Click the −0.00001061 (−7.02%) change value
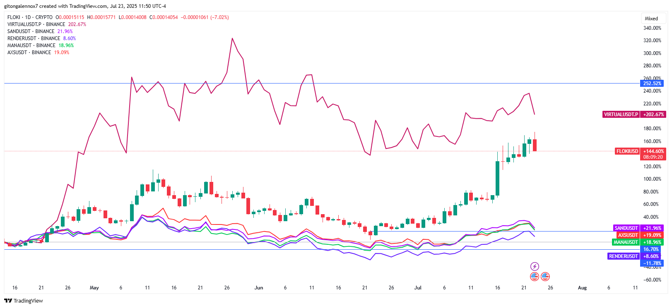The height and width of the screenshot is (308, 672). click(205, 17)
